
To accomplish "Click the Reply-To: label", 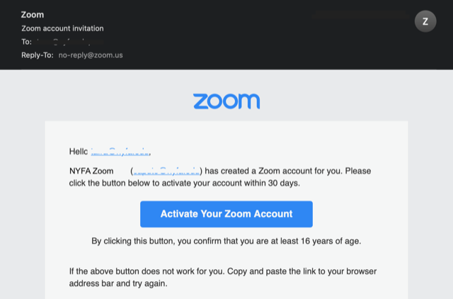I will click(x=38, y=55).
